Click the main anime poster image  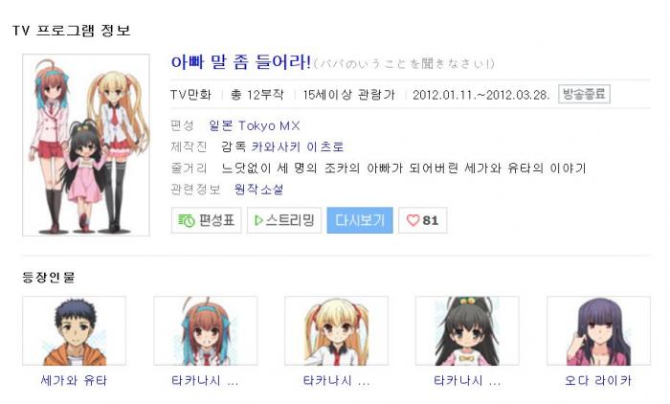[x=86, y=145]
